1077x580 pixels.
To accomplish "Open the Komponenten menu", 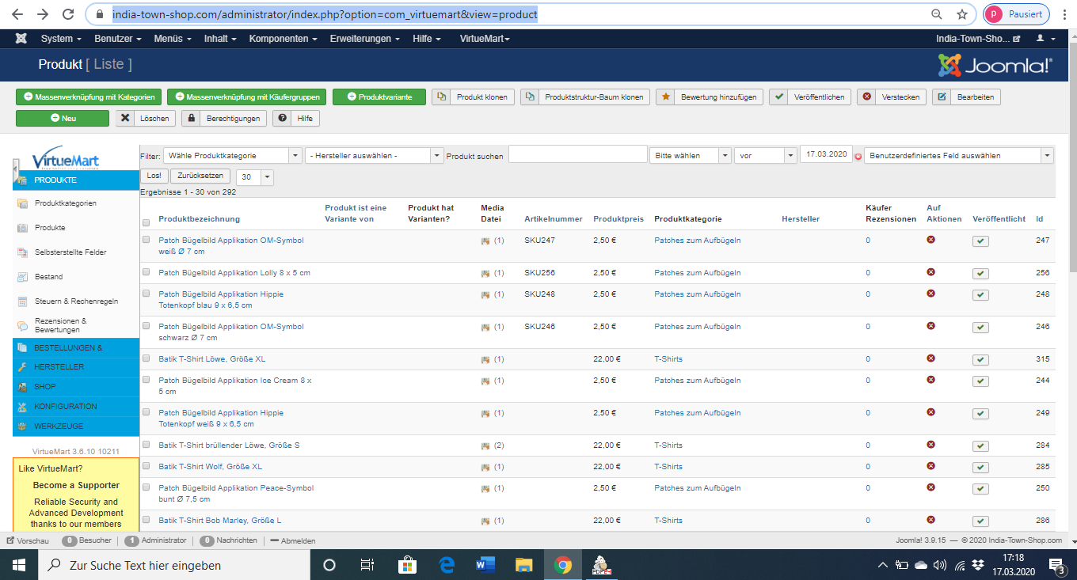I will [x=283, y=39].
